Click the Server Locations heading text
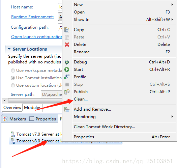 click(x=30, y=49)
